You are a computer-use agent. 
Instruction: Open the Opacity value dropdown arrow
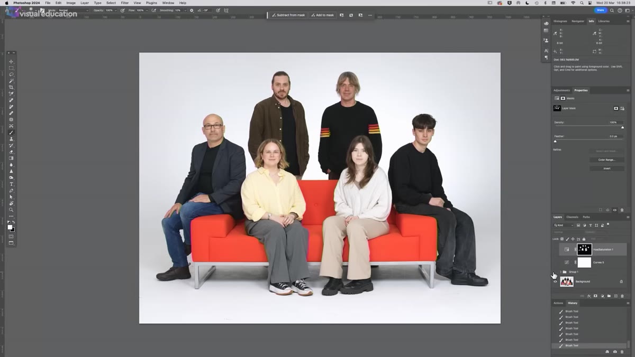pyautogui.click(x=116, y=10)
